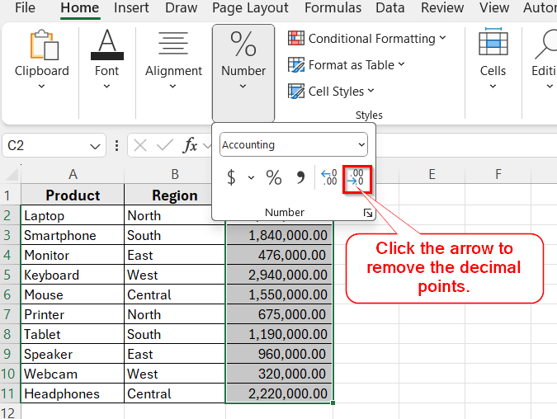Collapse the Number group button

(x=243, y=73)
